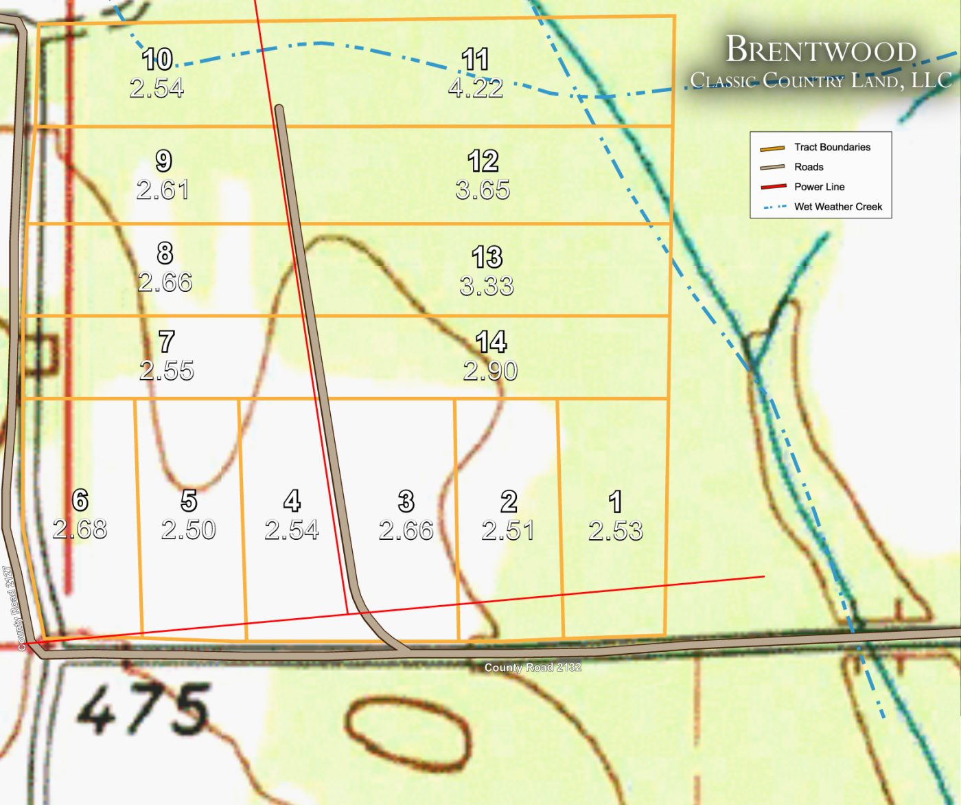
Task: Click tract number 1 label
Action: click(616, 502)
